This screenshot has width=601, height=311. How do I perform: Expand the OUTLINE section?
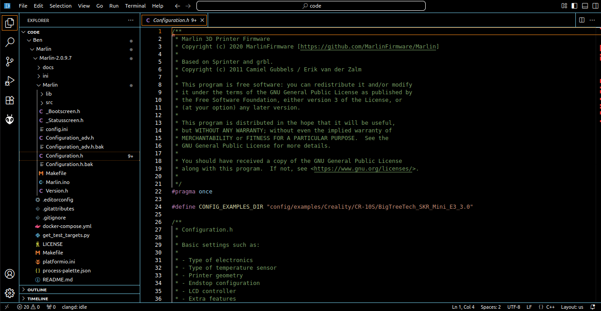point(37,290)
